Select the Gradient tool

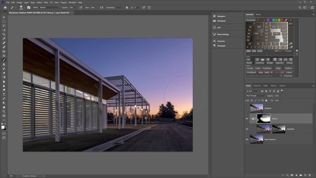4,77
